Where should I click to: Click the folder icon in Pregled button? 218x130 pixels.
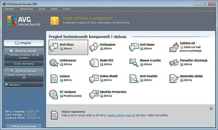[x=17, y=43]
